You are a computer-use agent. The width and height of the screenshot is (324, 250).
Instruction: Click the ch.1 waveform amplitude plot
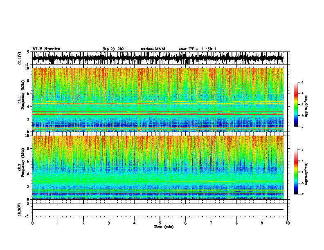click(157, 58)
